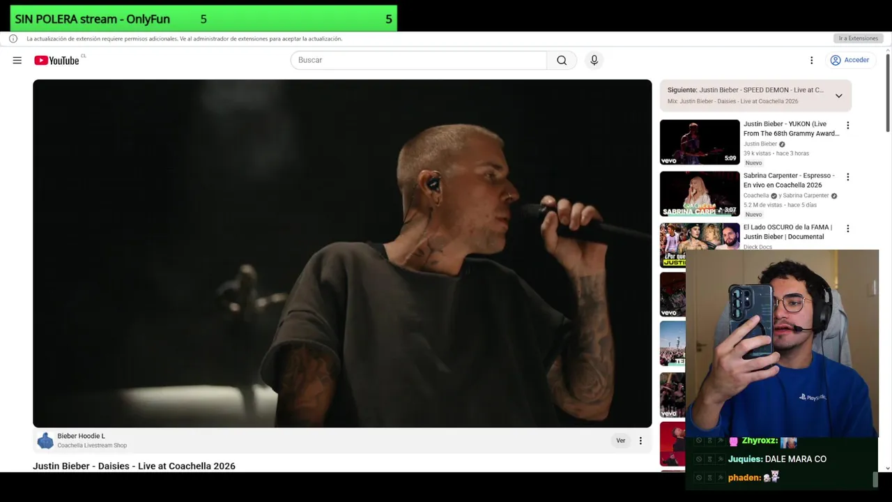Click the Dieck Docs channel name
This screenshot has width=892, height=502.
[x=758, y=247]
